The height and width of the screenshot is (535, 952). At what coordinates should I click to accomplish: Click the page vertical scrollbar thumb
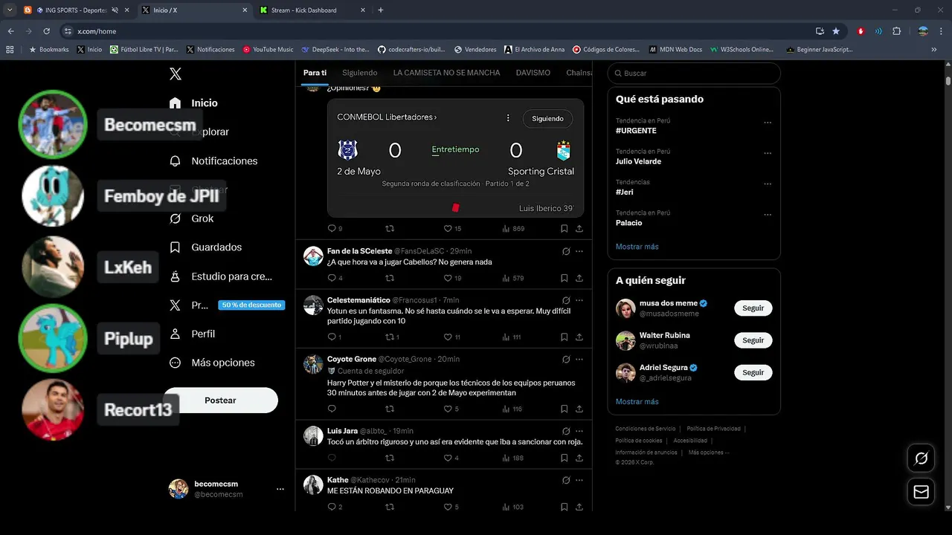tap(948, 80)
